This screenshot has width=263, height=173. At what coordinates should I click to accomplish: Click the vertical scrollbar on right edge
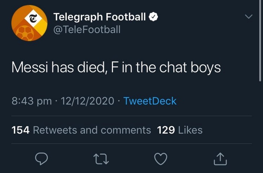260,40
